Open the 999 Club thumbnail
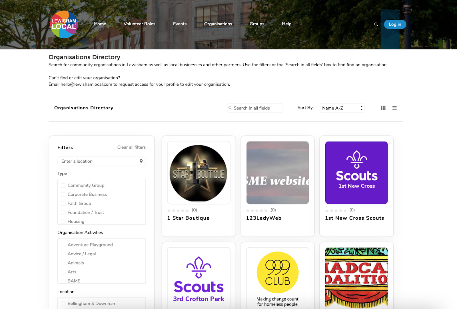The width and height of the screenshot is (457, 309). pos(278,278)
